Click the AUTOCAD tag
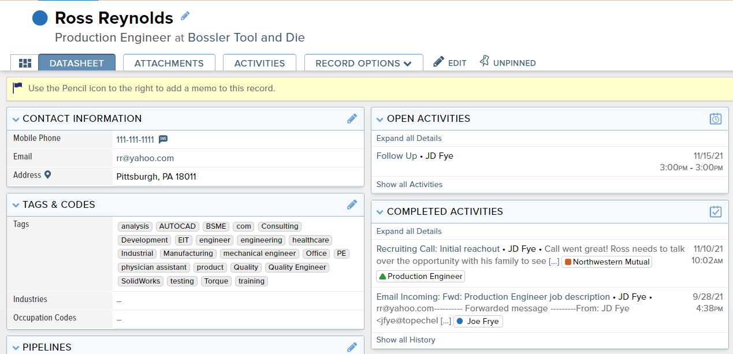733x354 pixels. click(x=178, y=226)
